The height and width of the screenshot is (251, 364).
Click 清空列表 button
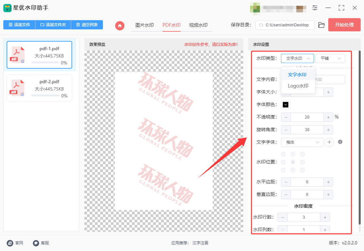pos(87,25)
